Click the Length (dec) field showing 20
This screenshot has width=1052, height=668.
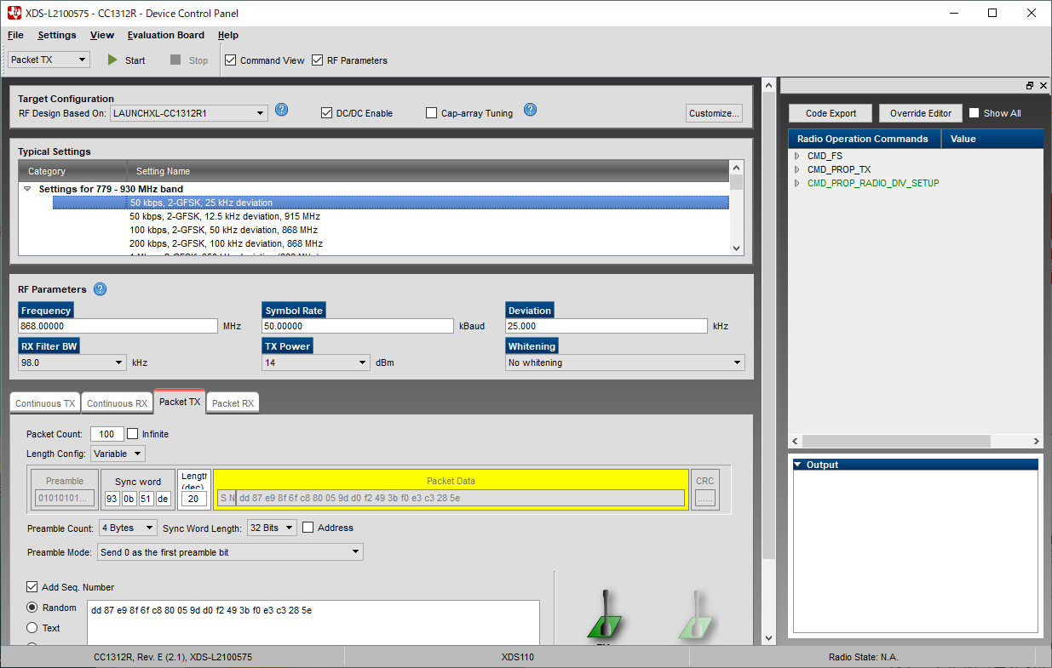click(193, 499)
